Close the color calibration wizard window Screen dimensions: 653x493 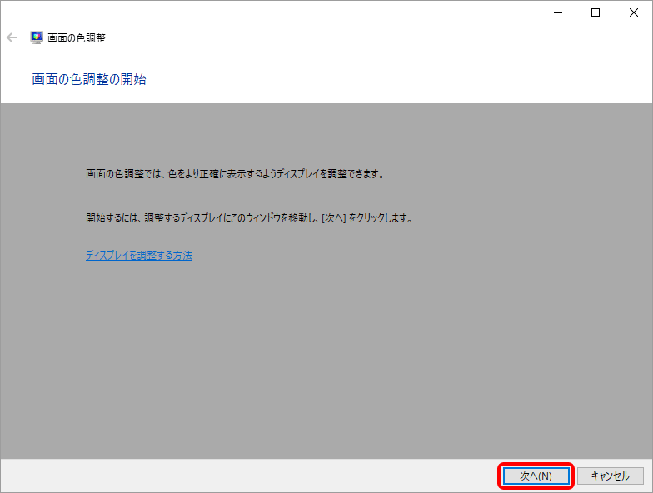coord(634,12)
